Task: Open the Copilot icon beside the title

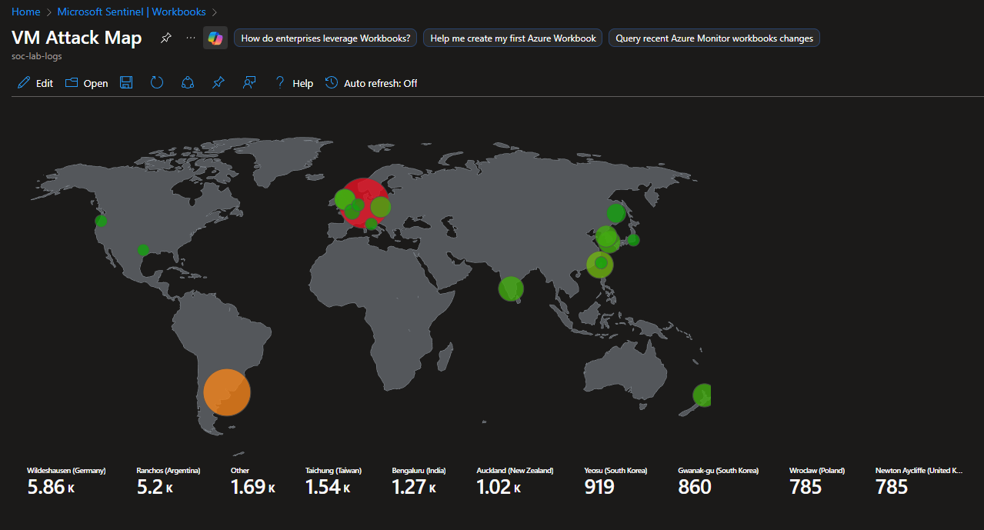Action: (x=215, y=38)
